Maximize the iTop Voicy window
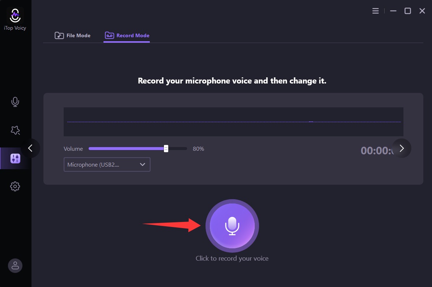This screenshot has height=287, width=432. coord(407,11)
